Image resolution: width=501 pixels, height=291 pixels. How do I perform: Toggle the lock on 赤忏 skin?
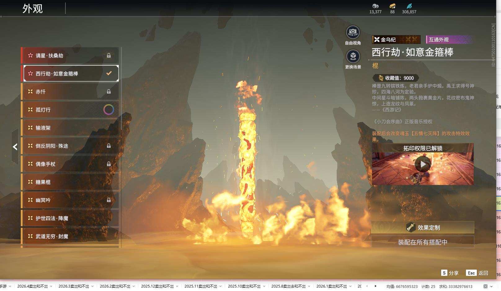109,92
